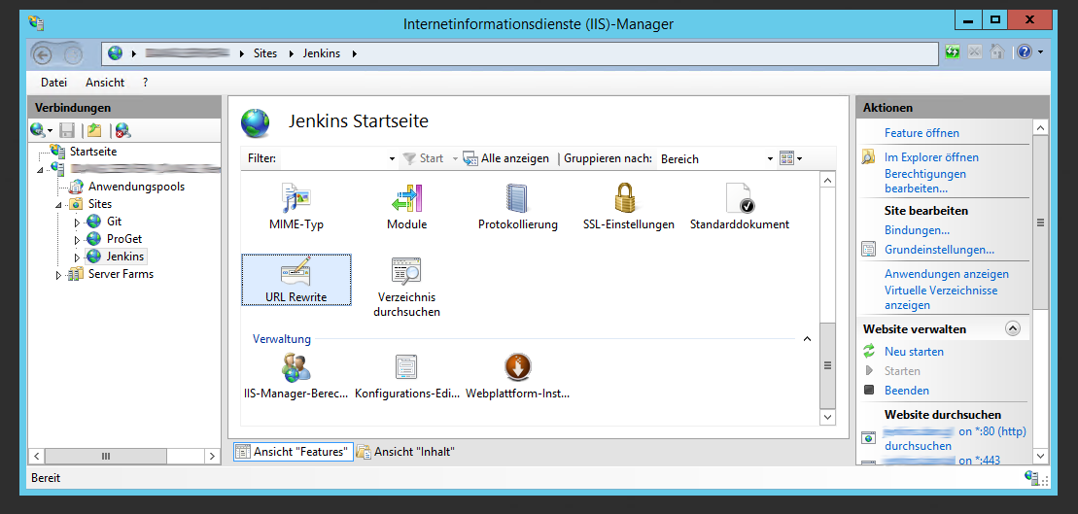Collapse the Sites tree node
Screen dimensions: 1078x514
[x=59, y=205]
